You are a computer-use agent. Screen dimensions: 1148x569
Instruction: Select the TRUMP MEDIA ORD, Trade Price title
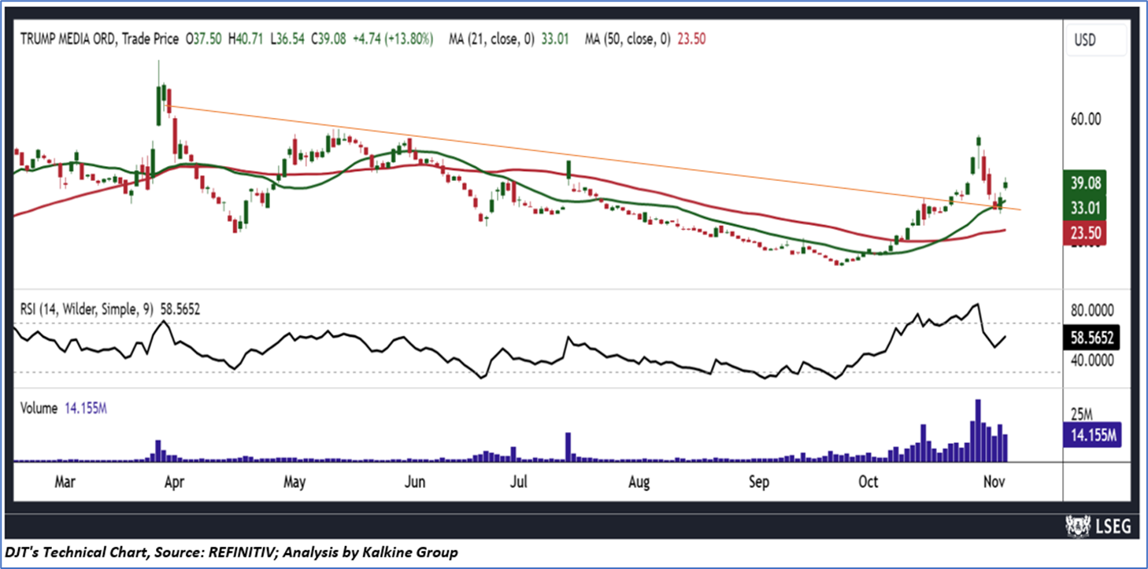[x=99, y=38]
